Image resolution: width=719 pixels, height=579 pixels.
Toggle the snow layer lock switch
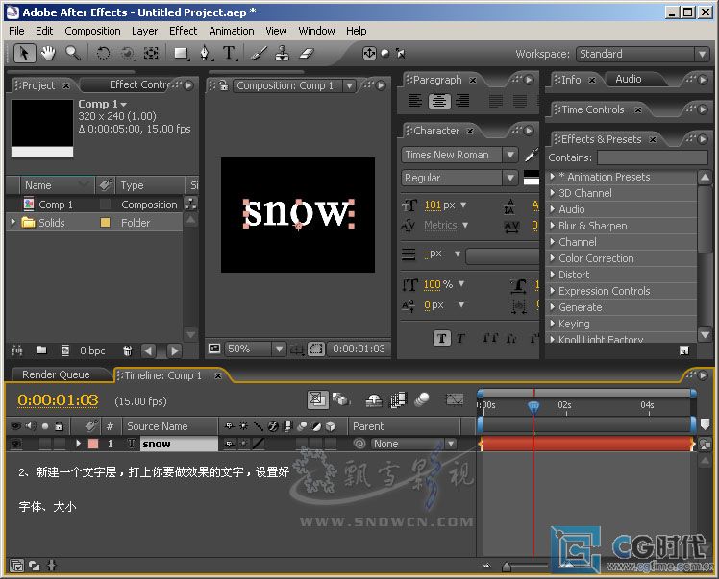tap(60, 444)
